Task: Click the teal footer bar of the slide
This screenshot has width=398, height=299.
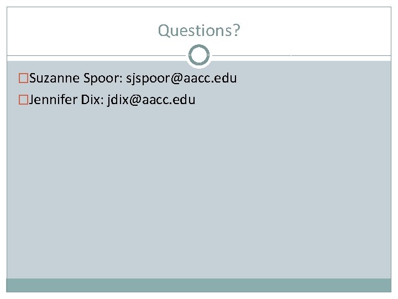Action: (x=199, y=285)
